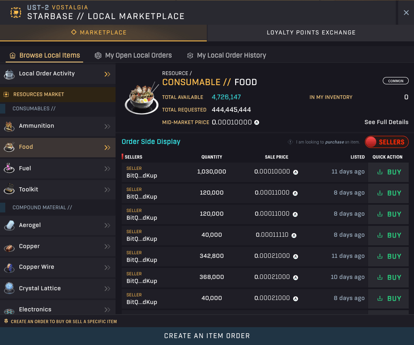Viewport: 414px width, 345px height.
Task: Click the My Local Order History icon
Action: point(190,56)
